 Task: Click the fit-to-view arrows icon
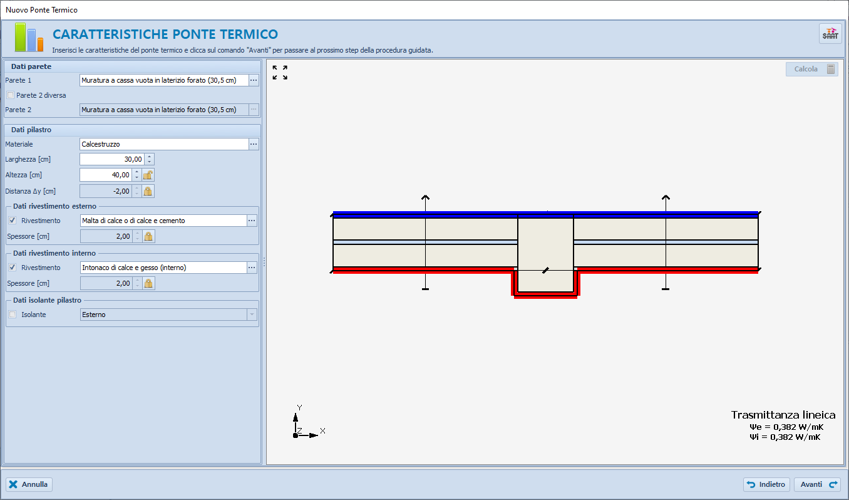pyautogui.click(x=280, y=73)
